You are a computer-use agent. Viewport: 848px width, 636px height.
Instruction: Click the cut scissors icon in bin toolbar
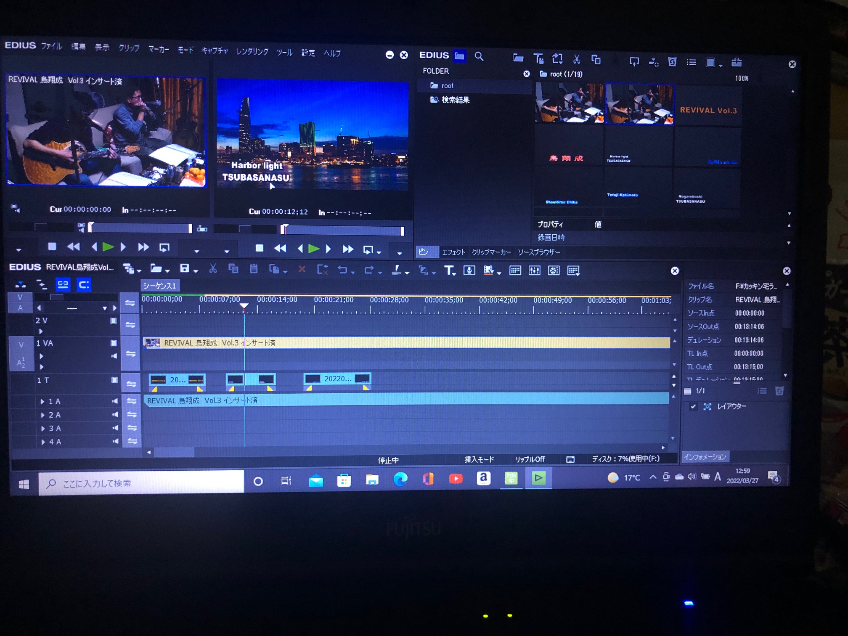pos(577,59)
